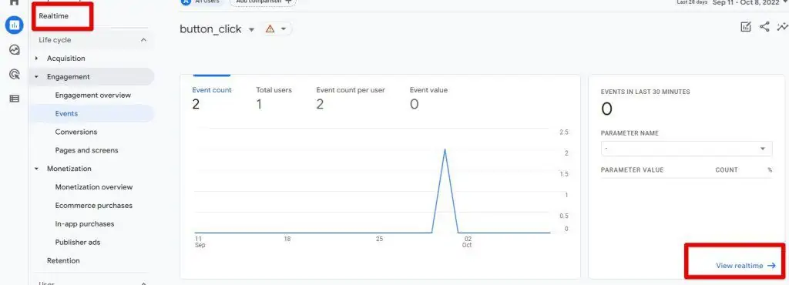Screen dimensions: 789x285
Task: Click the arrow icon beside View realtime
Action: tap(771, 266)
